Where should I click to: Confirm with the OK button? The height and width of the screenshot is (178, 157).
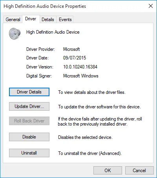pos(108,171)
